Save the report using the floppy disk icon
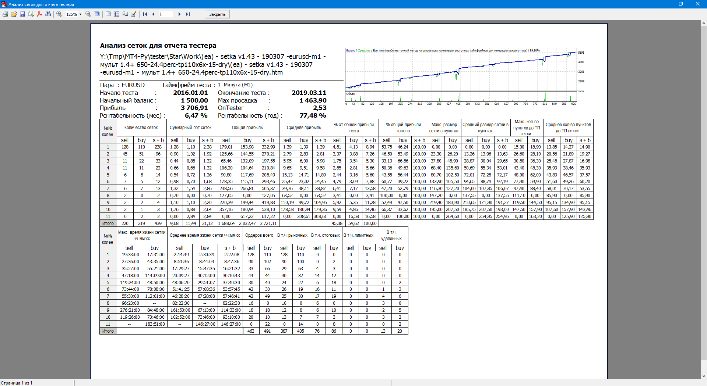Image resolution: width=707 pixels, height=386 pixels. (22, 14)
